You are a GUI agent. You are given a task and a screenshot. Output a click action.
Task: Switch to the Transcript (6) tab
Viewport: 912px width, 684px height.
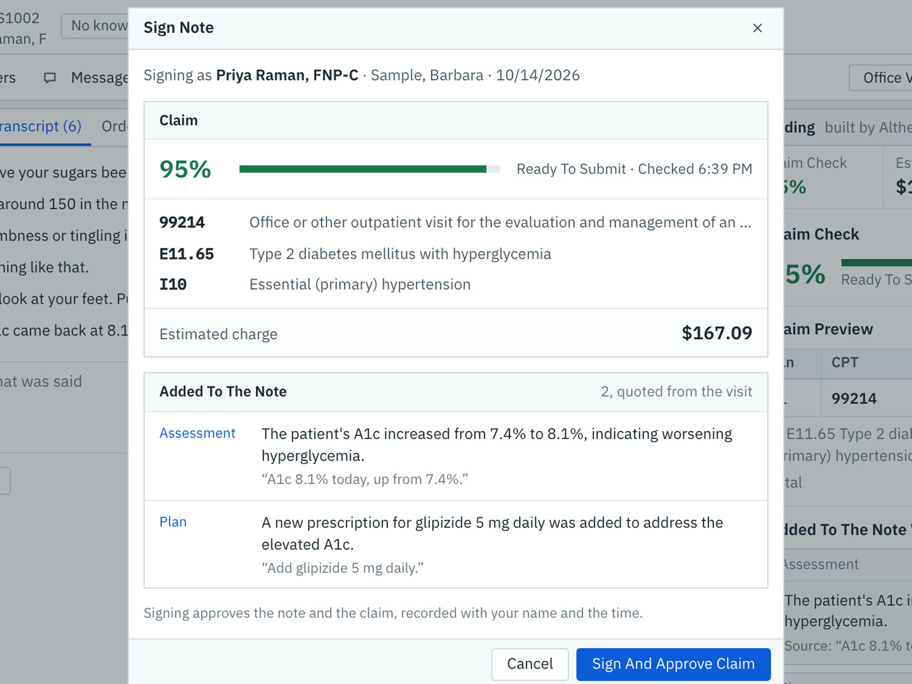(41, 127)
